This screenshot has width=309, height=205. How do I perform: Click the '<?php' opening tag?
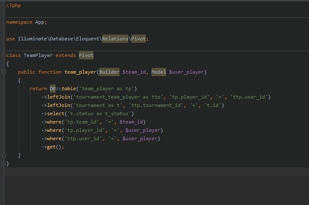click(13, 5)
